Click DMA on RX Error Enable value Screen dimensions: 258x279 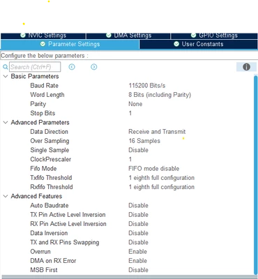(137, 261)
